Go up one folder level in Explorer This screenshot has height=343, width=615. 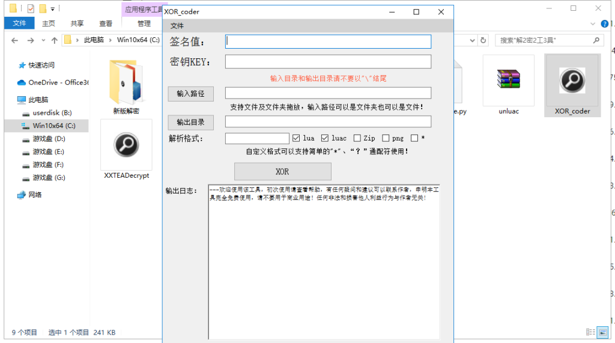pos(55,40)
